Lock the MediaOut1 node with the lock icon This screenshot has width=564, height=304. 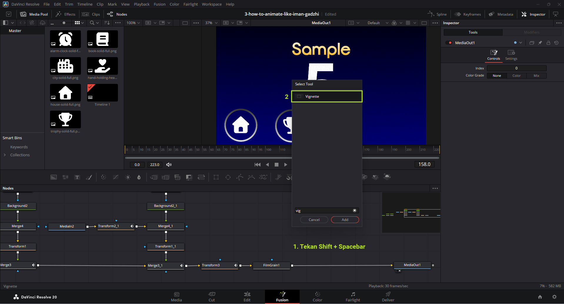pyautogui.click(x=548, y=43)
